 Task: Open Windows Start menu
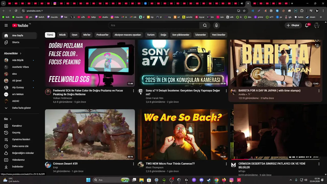(x=88, y=180)
